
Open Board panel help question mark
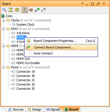coord(82,4)
